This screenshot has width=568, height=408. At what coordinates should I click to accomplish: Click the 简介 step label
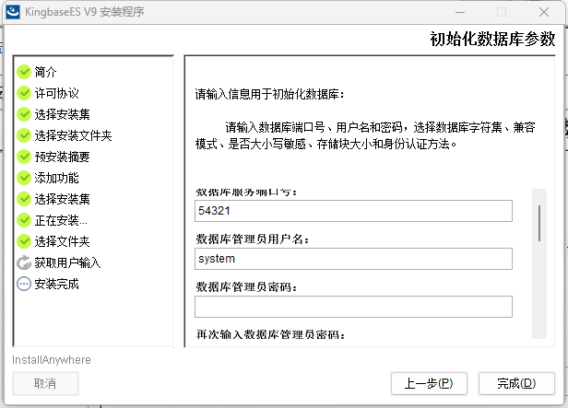(x=46, y=72)
